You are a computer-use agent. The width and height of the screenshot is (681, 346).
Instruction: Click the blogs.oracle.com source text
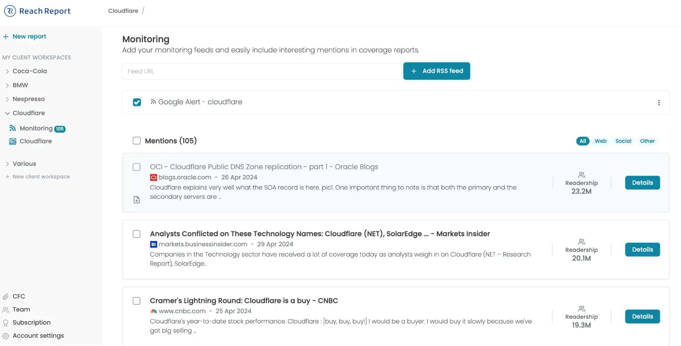point(185,177)
